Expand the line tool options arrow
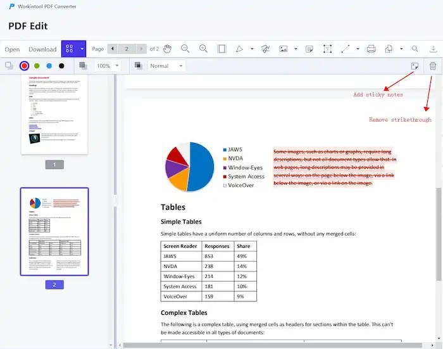This screenshot has width=443, height=349. (358, 49)
